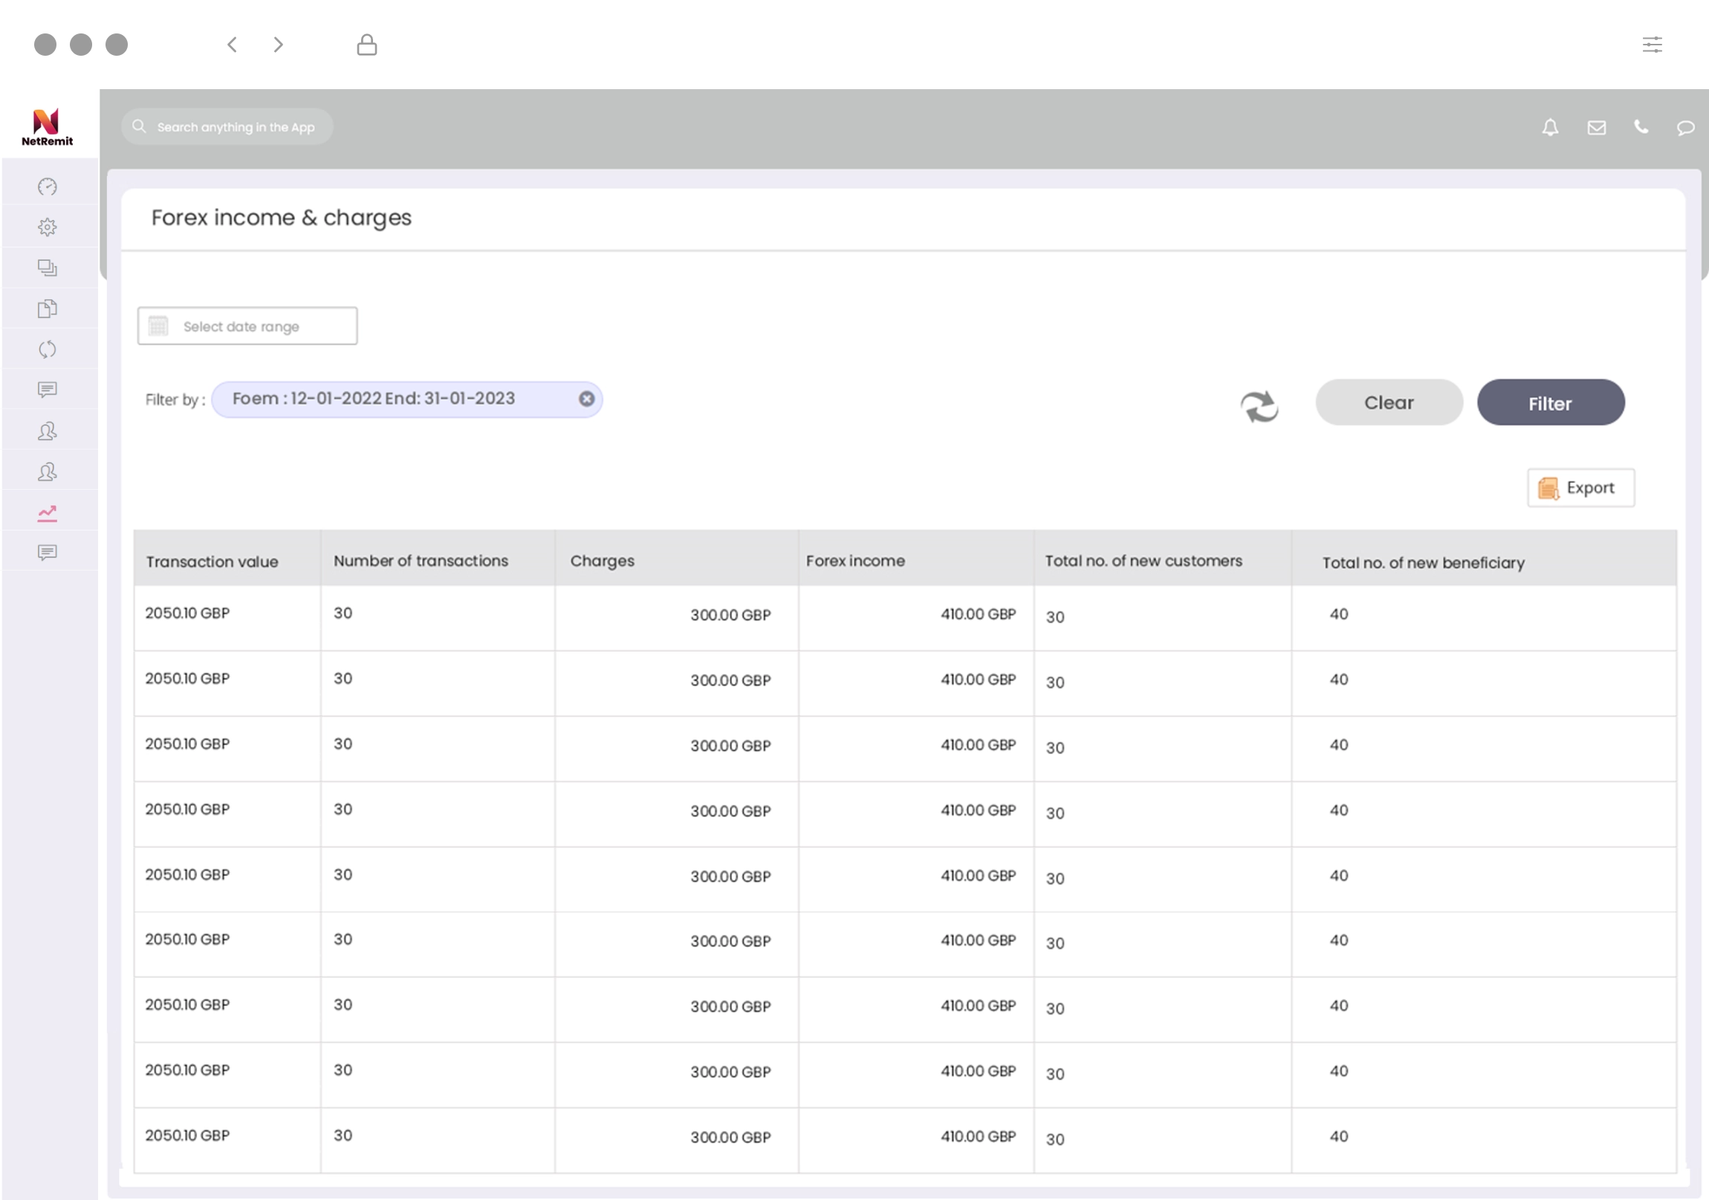1709x1200 pixels.
Task: Expand the filter date range picker field
Action: (x=248, y=326)
